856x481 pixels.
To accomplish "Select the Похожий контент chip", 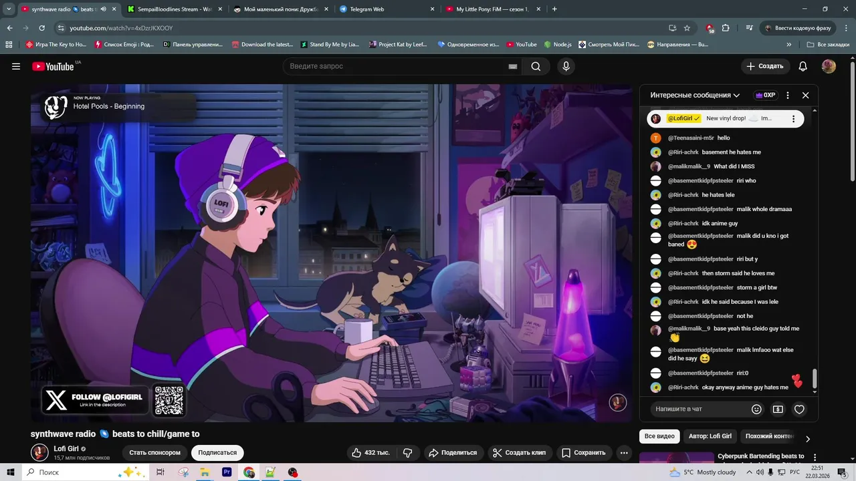I will point(769,436).
